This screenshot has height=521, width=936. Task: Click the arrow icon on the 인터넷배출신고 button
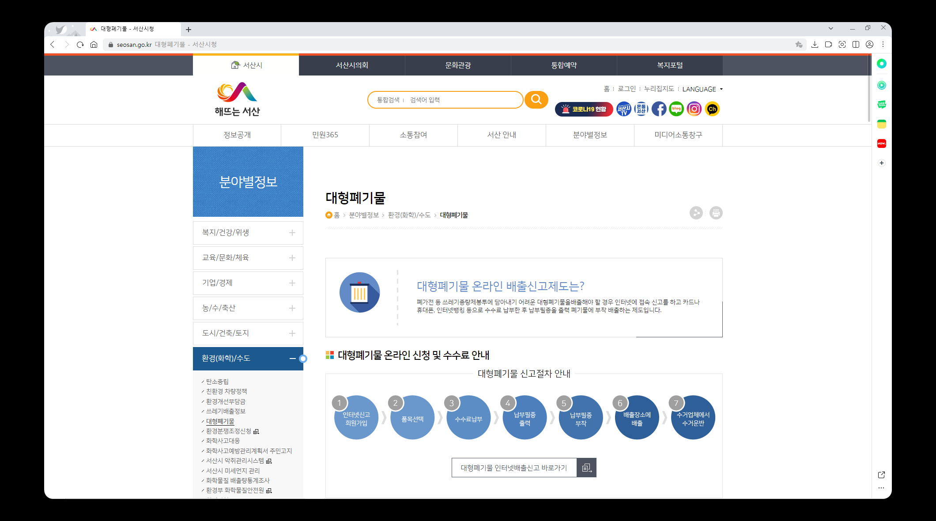(x=586, y=468)
